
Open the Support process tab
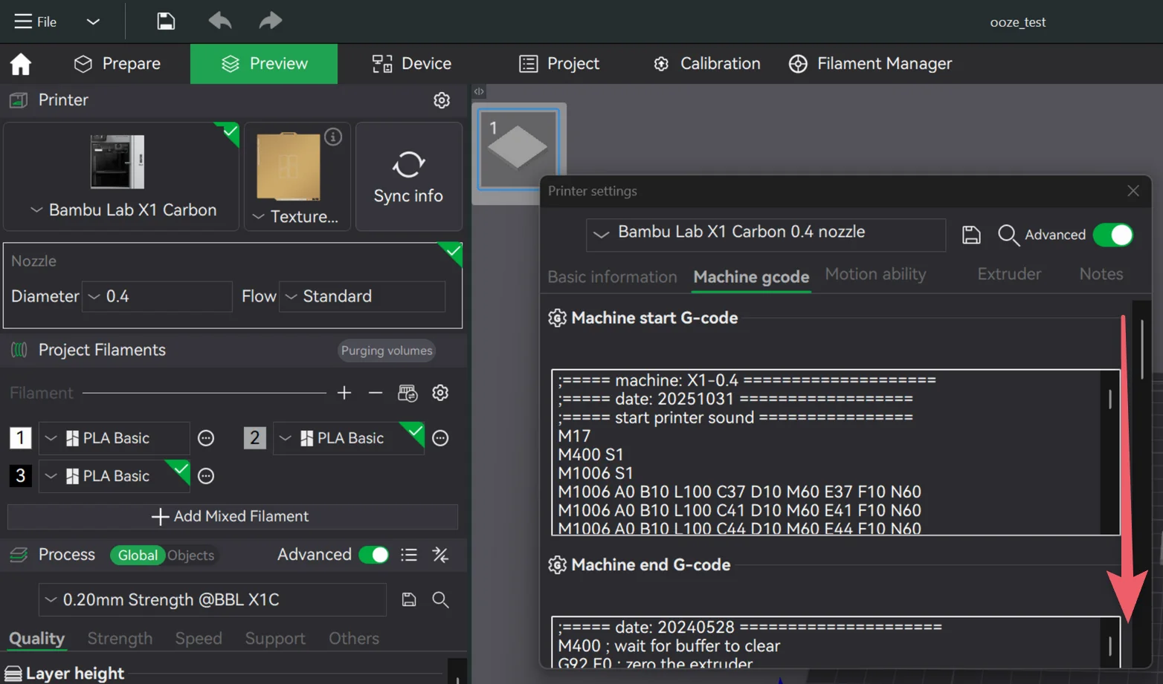tap(275, 639)
